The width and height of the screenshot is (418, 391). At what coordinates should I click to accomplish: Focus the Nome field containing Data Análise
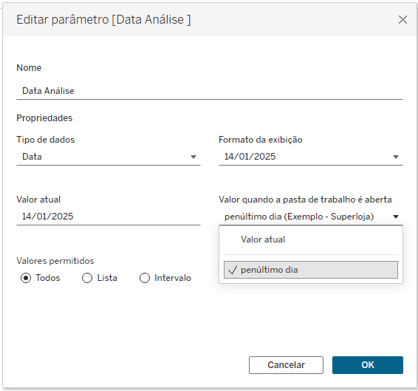(210, 91)
